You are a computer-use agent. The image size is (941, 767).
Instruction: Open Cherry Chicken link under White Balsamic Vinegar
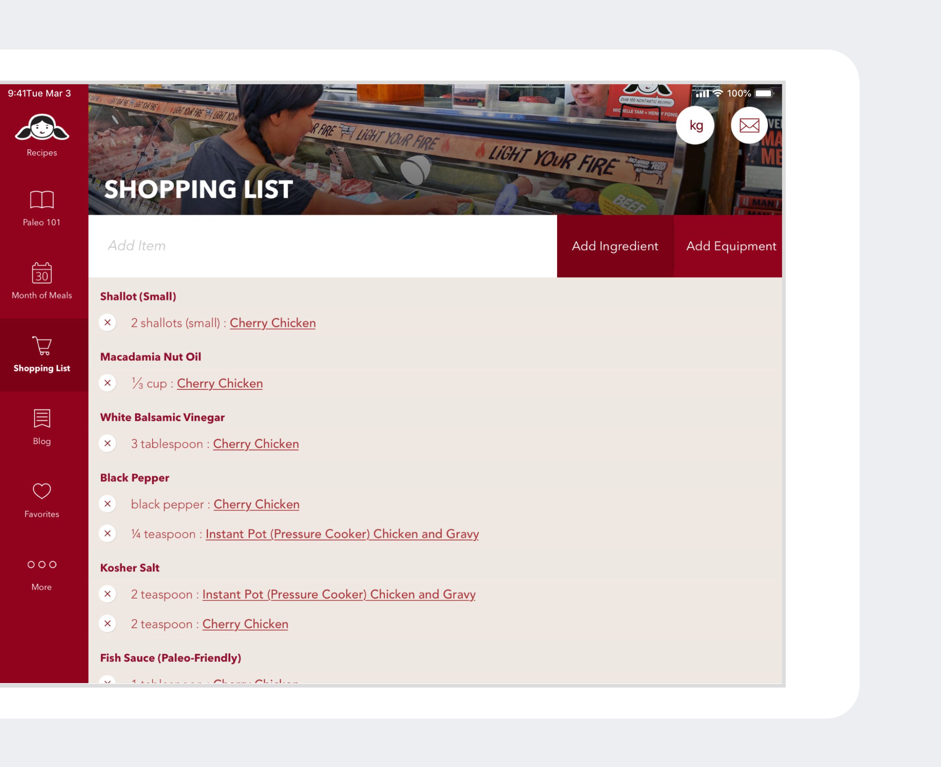[x=256, y=444]
